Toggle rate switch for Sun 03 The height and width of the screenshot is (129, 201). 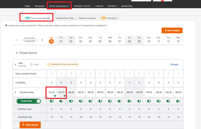[81, 101]
